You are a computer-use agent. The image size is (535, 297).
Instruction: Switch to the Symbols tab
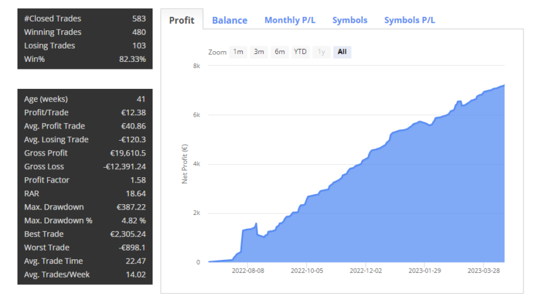349,20
